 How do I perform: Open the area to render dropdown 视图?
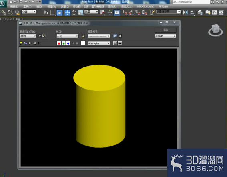28,36
